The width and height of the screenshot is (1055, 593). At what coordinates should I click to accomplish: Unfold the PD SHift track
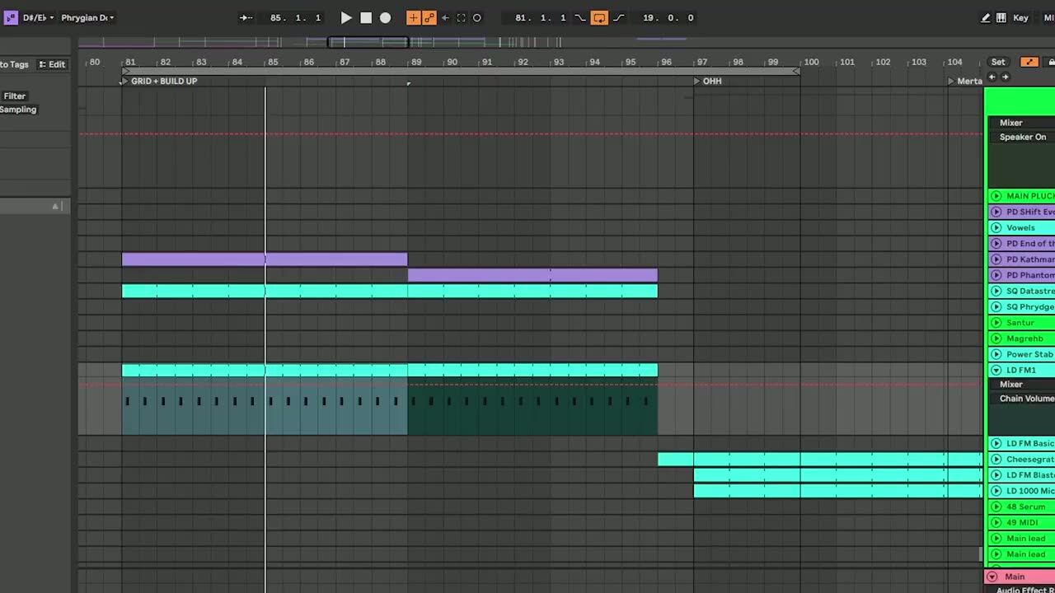[x=996, y=212]
